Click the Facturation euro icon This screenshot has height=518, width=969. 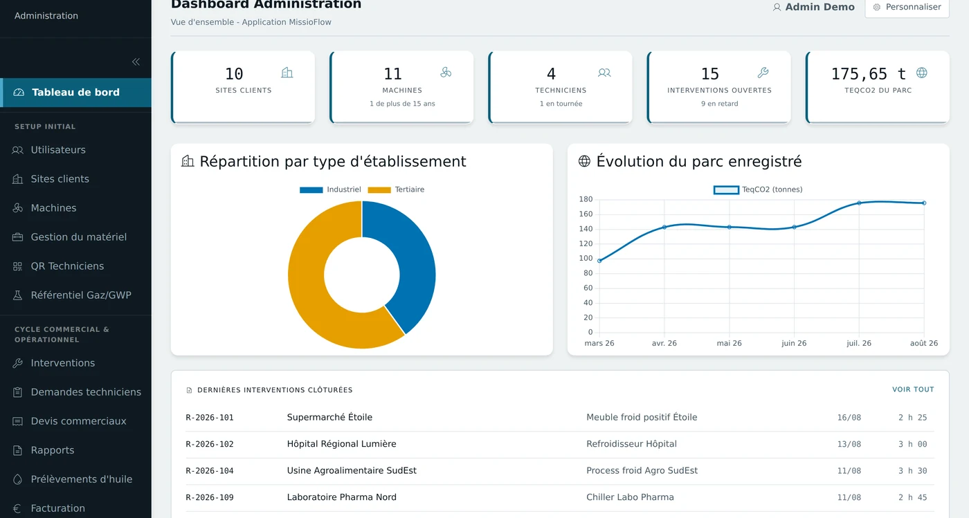(x=18, y=508)
